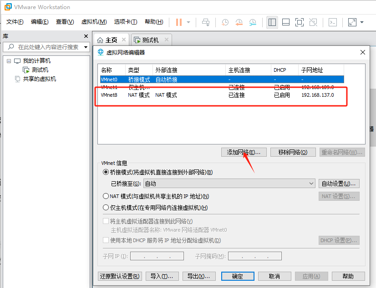The width and height of the screenshot is (376, 288).
Task: Open the stretch display dropdown arrow
Action: [362, 22]
